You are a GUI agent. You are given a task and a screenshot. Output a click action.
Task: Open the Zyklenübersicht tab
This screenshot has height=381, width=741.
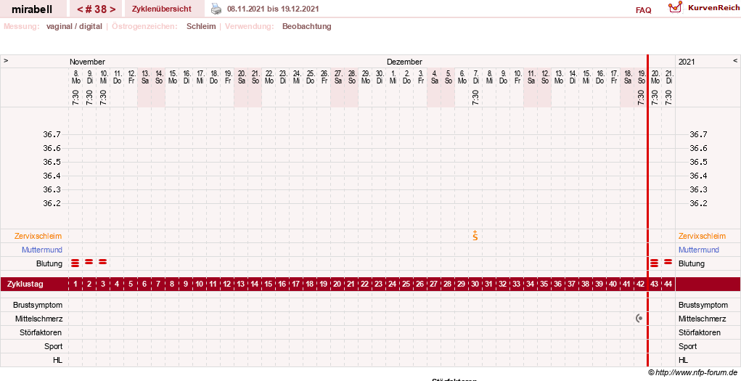[x=162, y=9]
